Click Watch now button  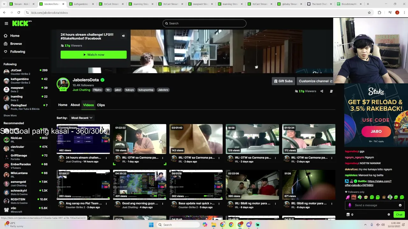[94, 55]
